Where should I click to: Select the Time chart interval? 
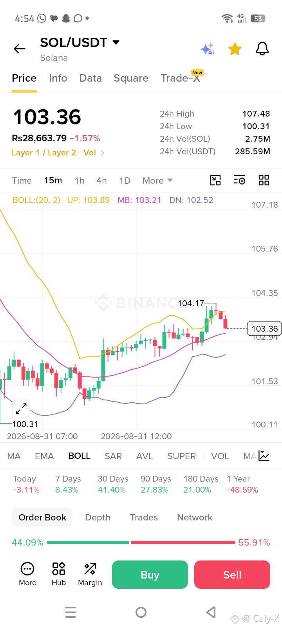[22, 181]
